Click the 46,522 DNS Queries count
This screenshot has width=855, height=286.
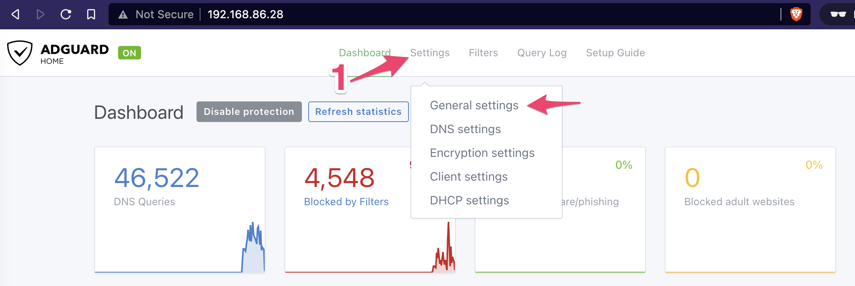157,178
